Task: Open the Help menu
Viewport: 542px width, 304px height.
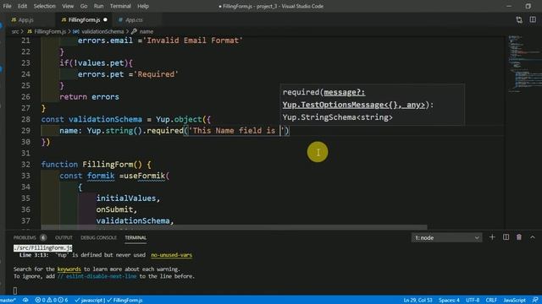Action: pyautogui.click(x=143, y=6)
